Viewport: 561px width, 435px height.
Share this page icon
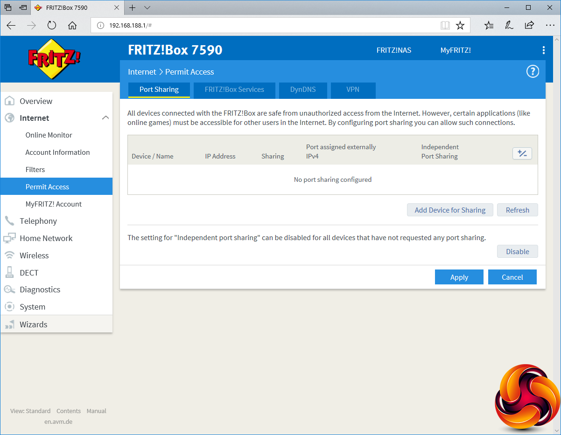pos(529,26)
